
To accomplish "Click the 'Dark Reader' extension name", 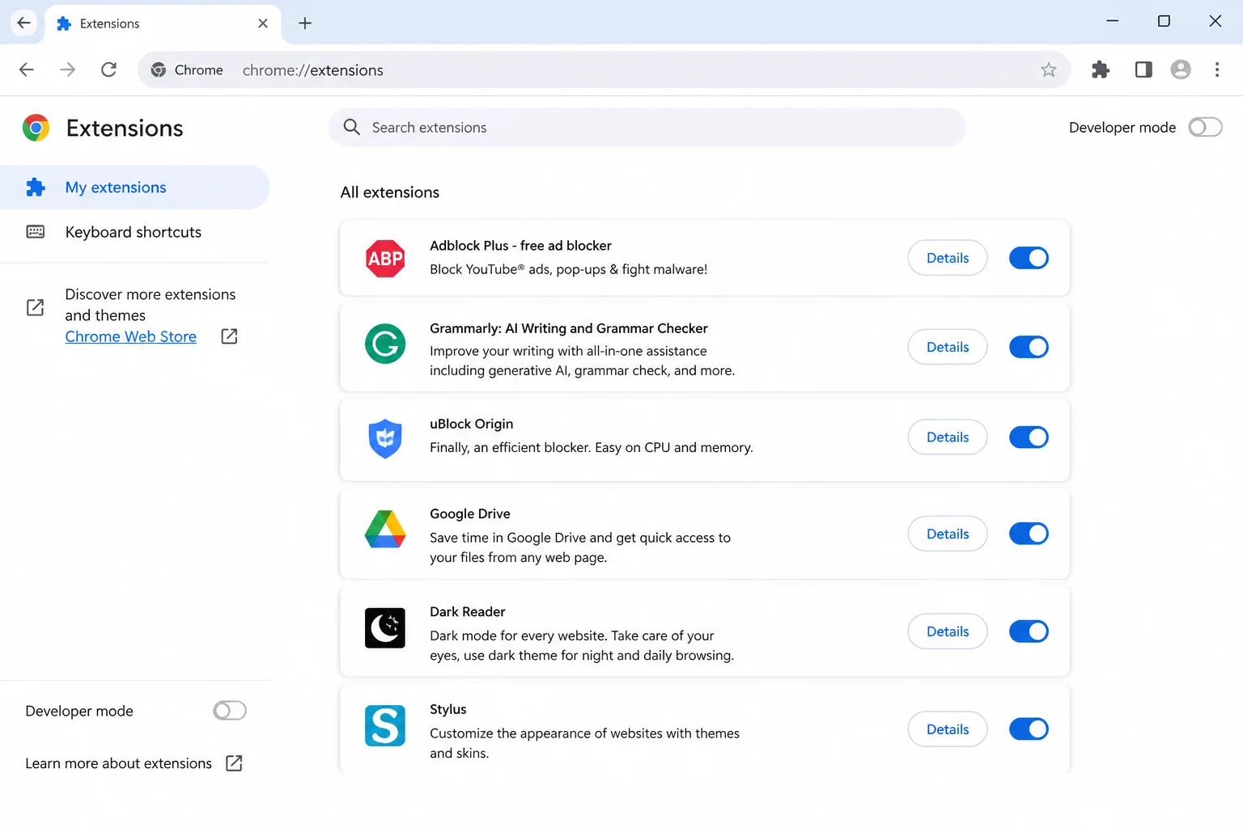I will pos(468,611).
